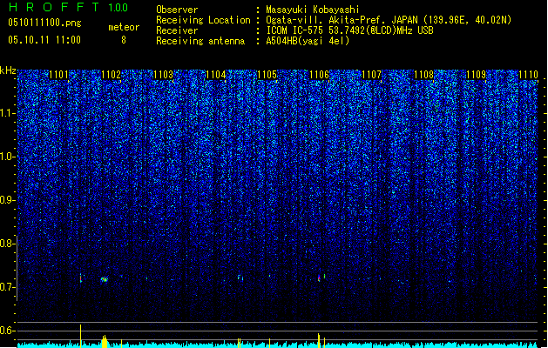This screenshot has width=548, height=348.
Task: Click the meteor count value 8
Action: [x=124, y=40]
